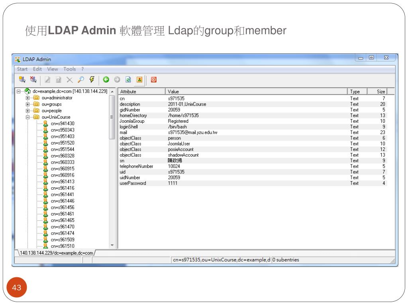This screenshot has height=306, width=408.
Task: Click the highlighted yellow schema tree icon
Action: [x=139, y=80]
